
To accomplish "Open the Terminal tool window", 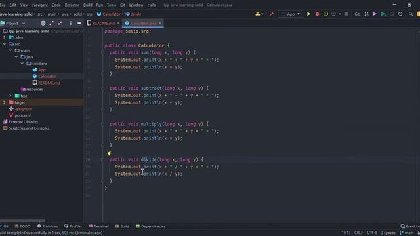I will click(98, 226).
